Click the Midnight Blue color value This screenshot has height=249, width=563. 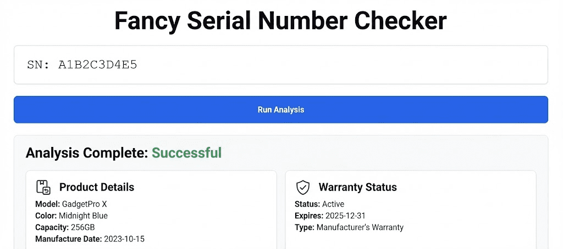pyautogui.click(x=85, y=216)
